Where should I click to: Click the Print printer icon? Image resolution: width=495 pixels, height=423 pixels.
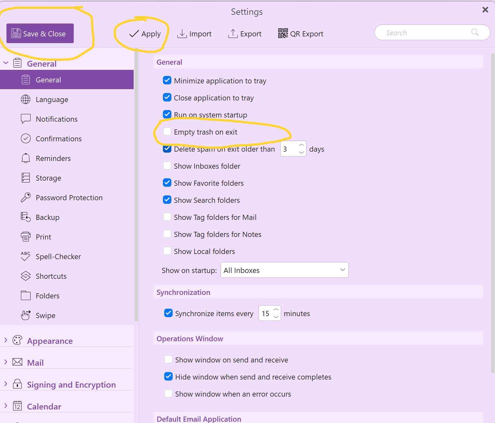tap(26, 237)
